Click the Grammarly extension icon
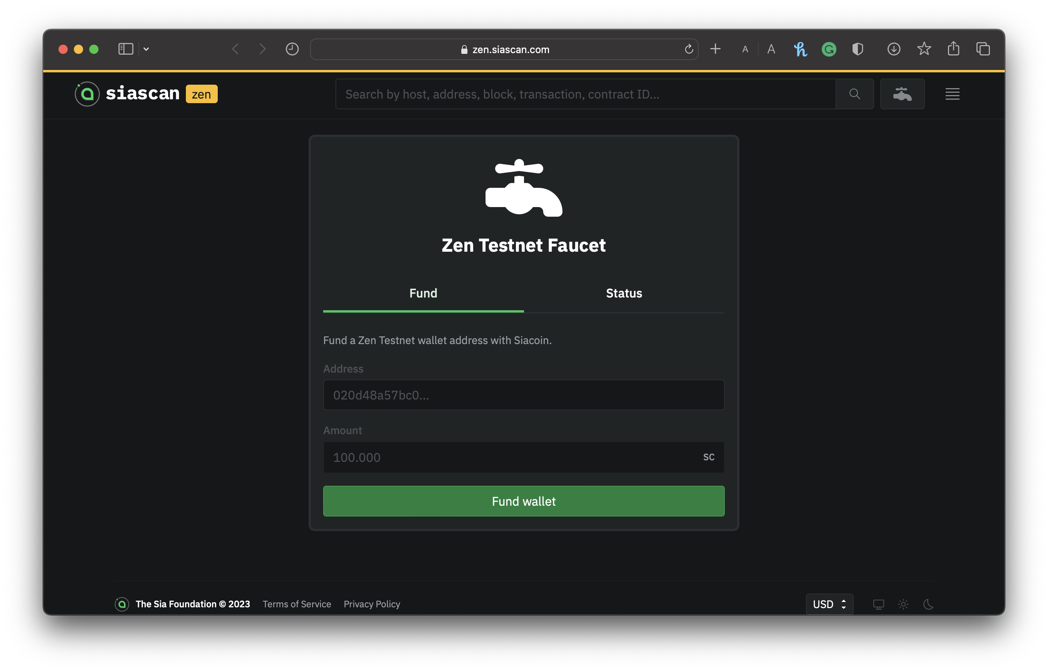 pos(829,49)
